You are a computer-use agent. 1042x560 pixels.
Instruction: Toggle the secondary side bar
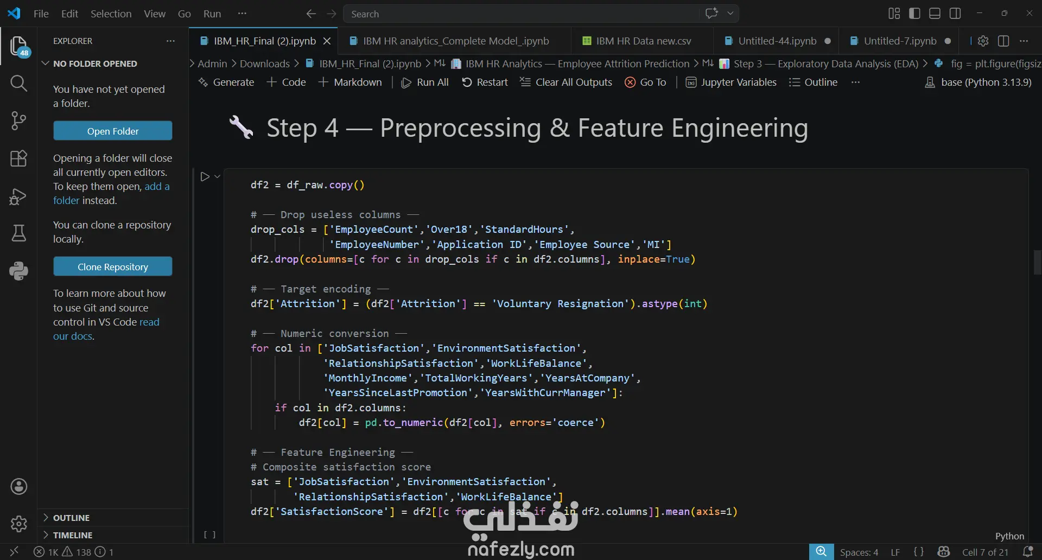(955, 14)
